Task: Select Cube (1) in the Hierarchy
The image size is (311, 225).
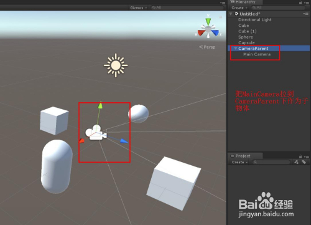Action: pos(248,31)
